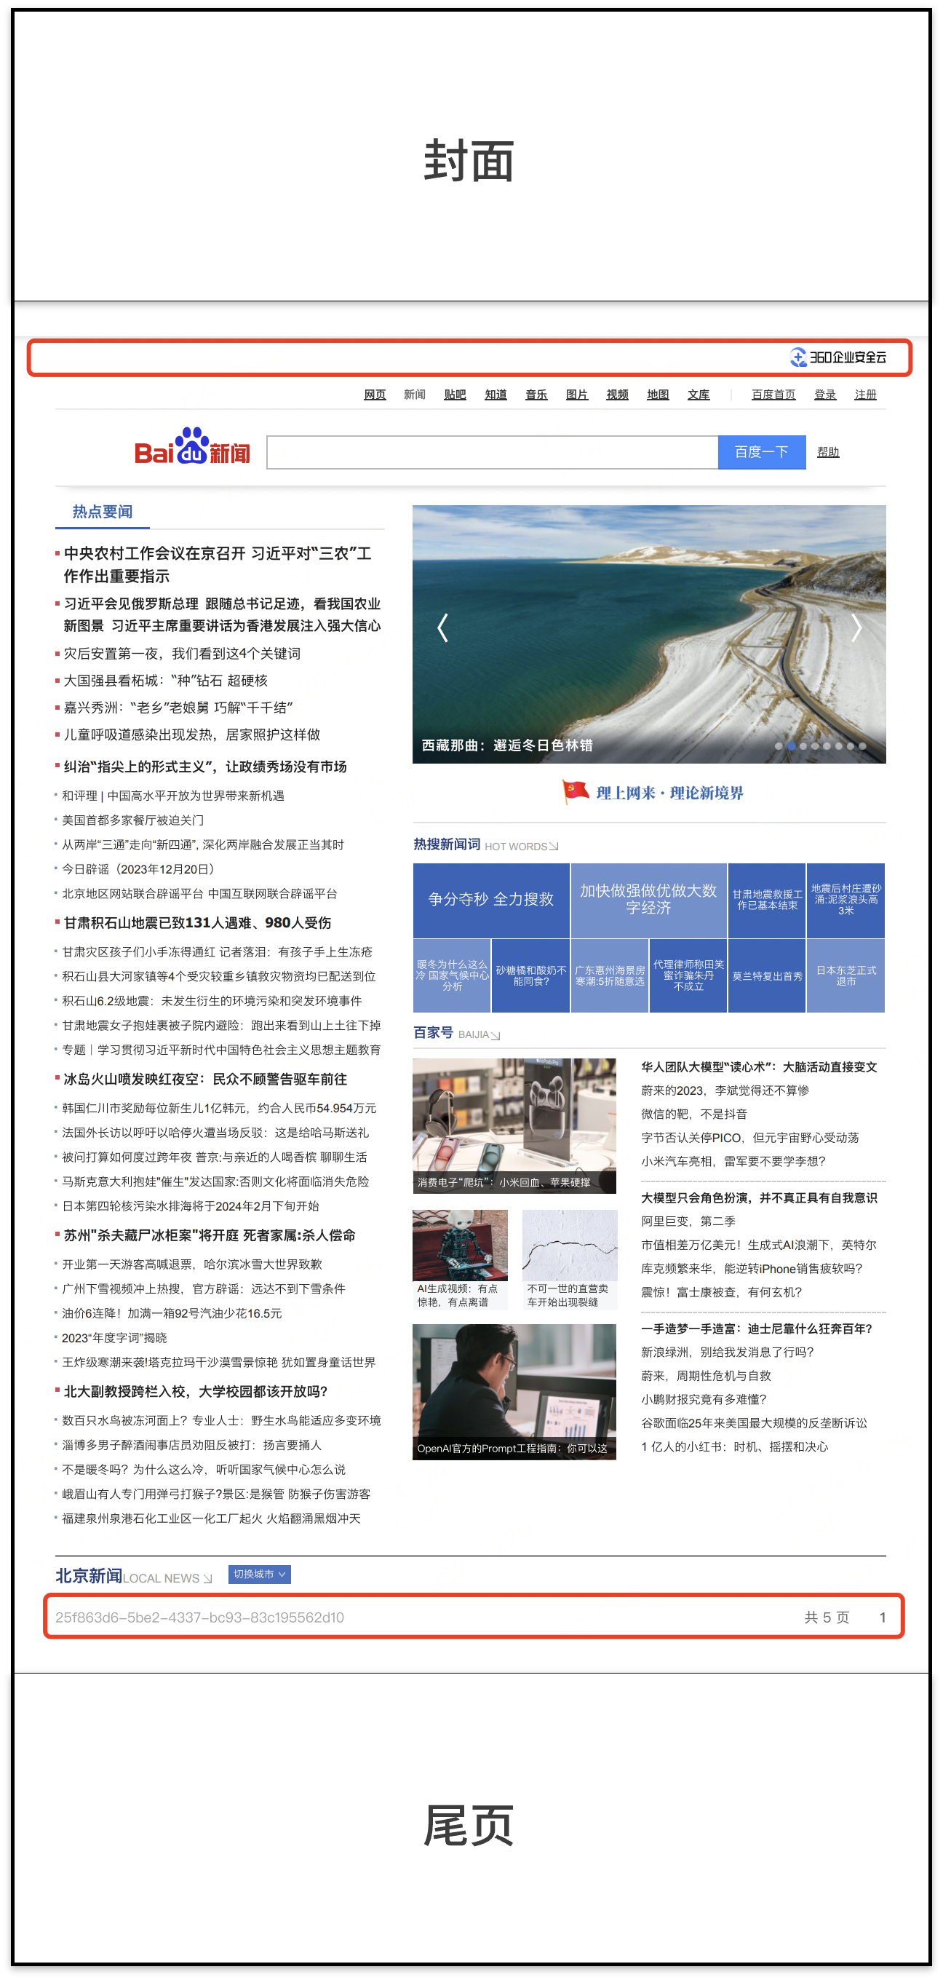943x1980 pixels.
Task: Click the 帮助 link beside search
Action: [x=829, y=452]
